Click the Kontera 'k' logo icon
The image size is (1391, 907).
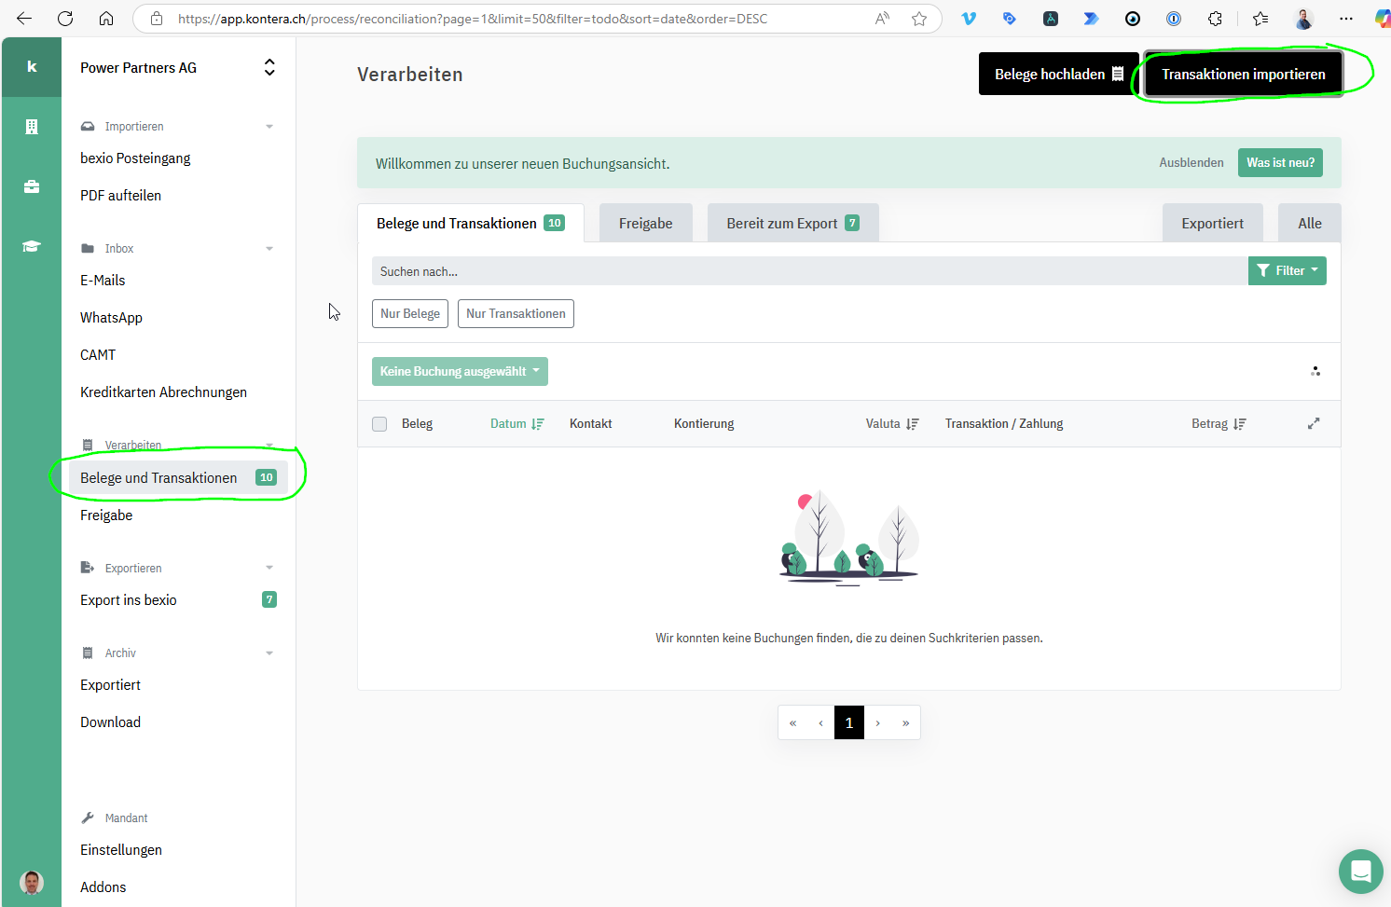[x=32, y=67]
